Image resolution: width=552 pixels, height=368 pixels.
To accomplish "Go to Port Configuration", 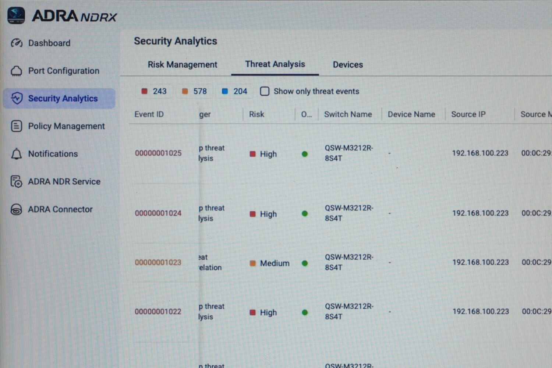I will coord(64,71).
